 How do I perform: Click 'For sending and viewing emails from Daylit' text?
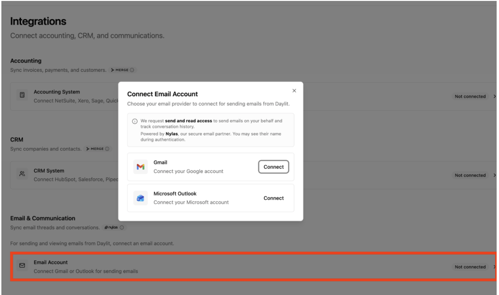pos(92,243)
